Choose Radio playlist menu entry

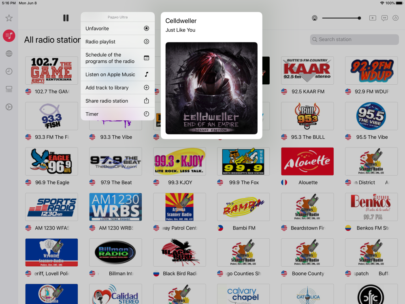point(118,42)
